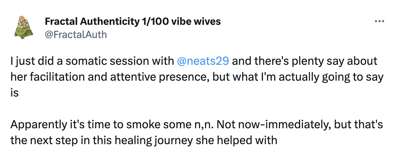Open the three-dot more options menu
This screenshot has height=160, width=396.
pos(379,21)
